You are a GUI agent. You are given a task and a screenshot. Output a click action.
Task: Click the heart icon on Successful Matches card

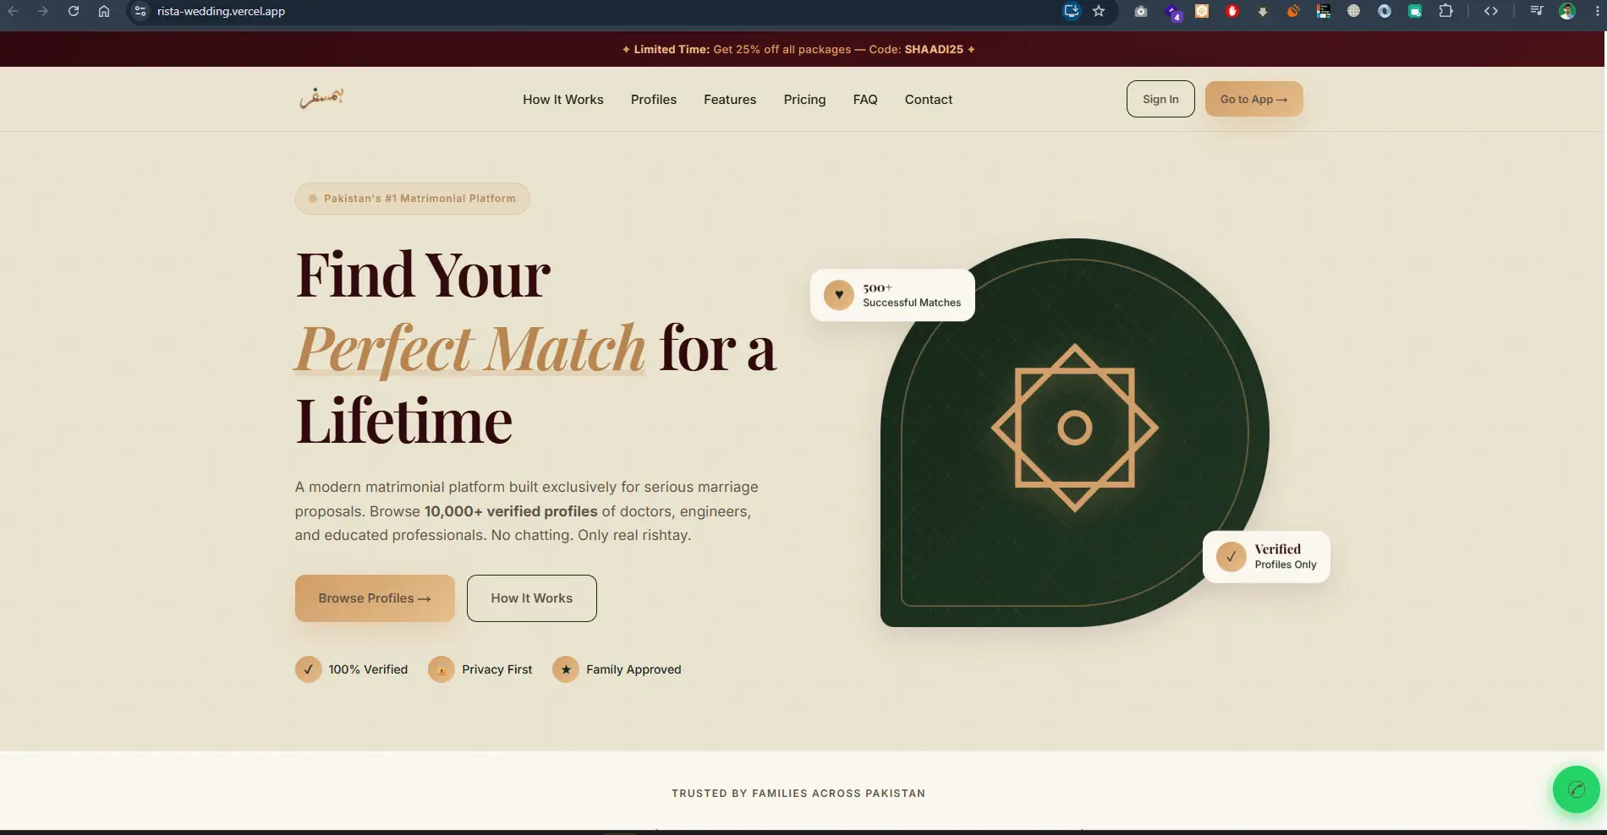(839, 295)
